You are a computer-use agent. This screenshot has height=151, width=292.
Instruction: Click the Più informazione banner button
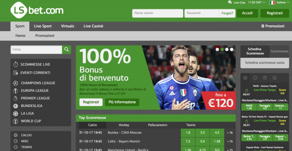pos(122,102)
